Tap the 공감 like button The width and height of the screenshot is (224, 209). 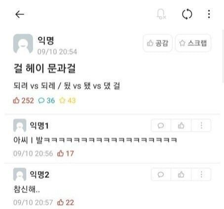[x=157, y=43]
